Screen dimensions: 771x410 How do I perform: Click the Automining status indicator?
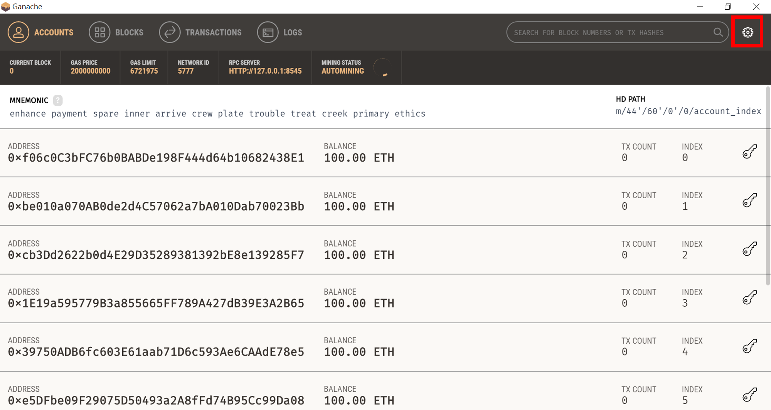343,71
